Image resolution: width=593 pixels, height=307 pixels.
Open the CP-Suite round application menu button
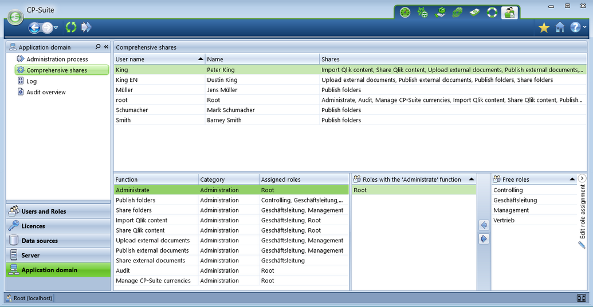click(x=15, y=17)
